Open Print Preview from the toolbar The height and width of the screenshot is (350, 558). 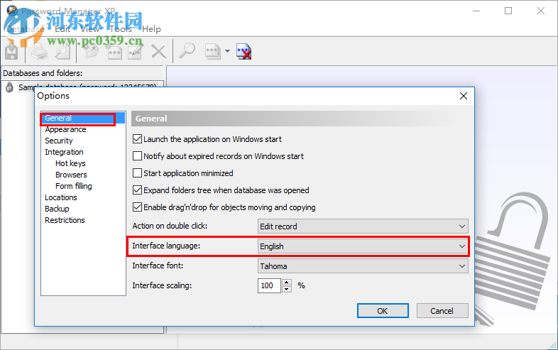point(63,52)
